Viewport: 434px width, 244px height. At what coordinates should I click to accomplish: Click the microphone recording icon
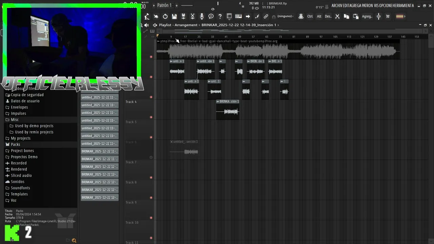(202, 16)
